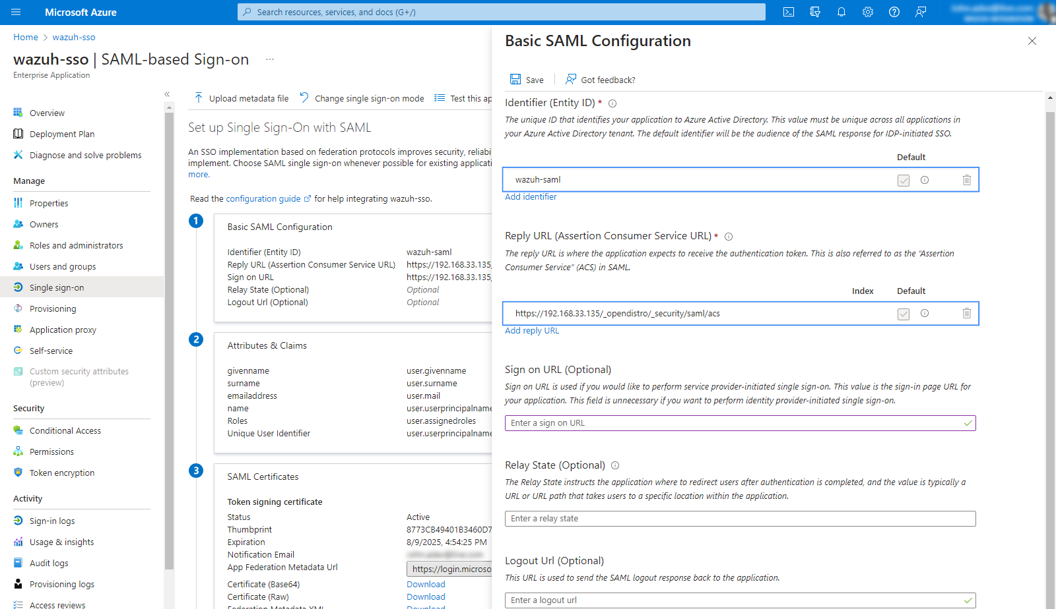The width and height of the screenshot is (1056, 609).
Task: Show info icon in wazuh-saml row
Action: click(925, 180)
